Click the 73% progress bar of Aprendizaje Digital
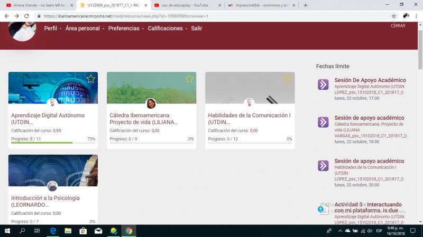The image size is (423, 237). (53, 143)
